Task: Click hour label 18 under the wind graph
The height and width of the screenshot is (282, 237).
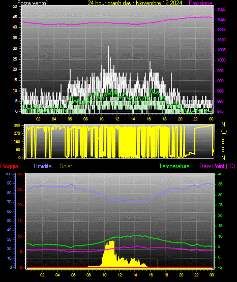Action: (x=164, y=119)
